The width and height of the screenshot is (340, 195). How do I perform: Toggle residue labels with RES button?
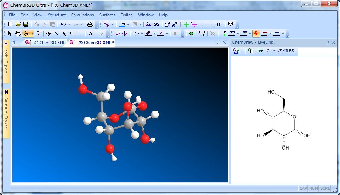(220, 24)
